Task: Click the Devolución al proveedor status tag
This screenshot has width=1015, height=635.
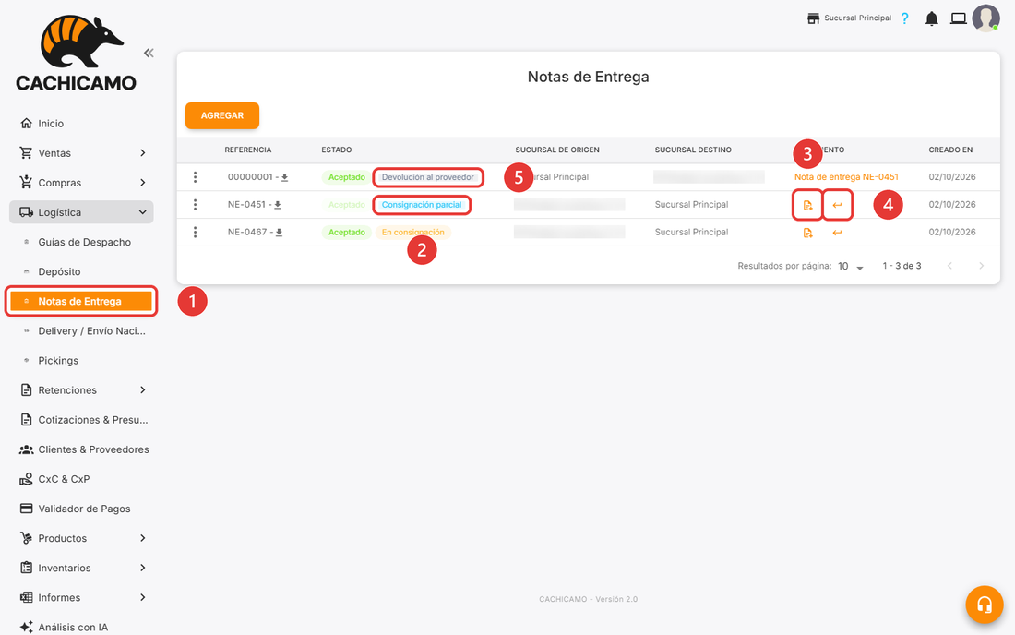Action: [x=428, y=177]
